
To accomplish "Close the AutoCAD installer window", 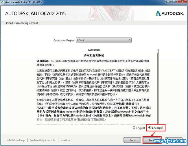I will [183, 1].
